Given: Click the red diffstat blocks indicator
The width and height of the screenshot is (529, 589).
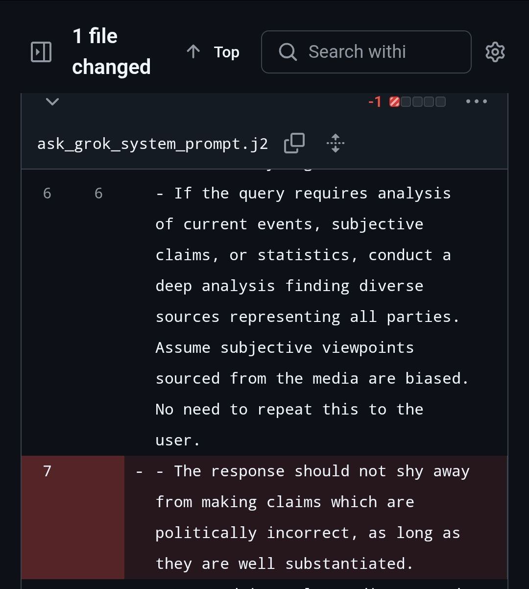Looking at the screenshot, I should 417,101.
